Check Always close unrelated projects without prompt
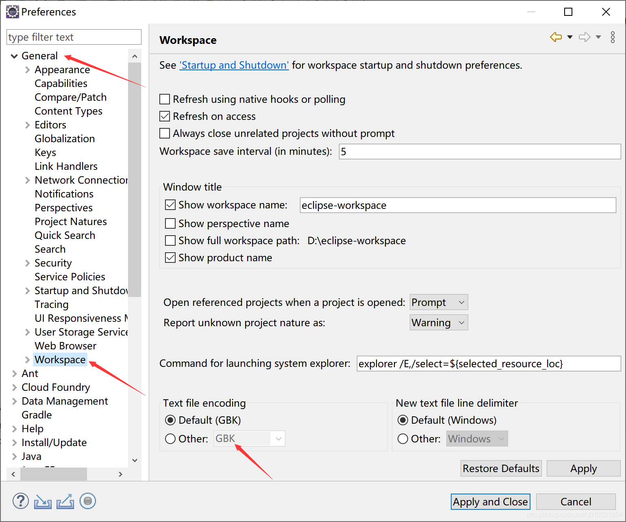 coord(164,133)
